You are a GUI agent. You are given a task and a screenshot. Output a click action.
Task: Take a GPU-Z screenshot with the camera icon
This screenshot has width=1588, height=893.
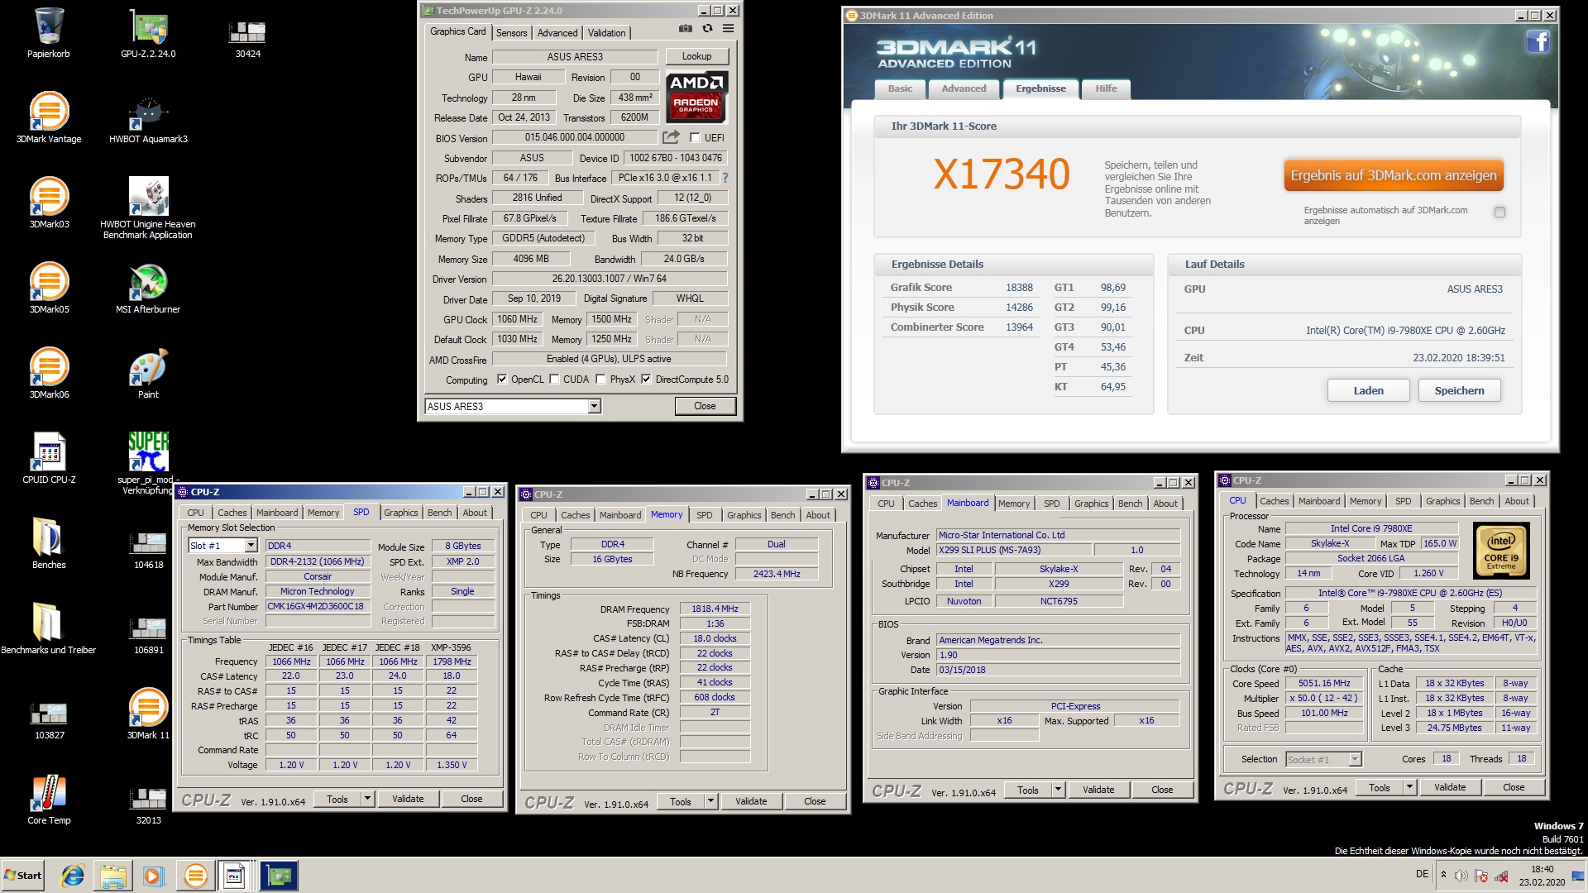(x=686, y=28)
